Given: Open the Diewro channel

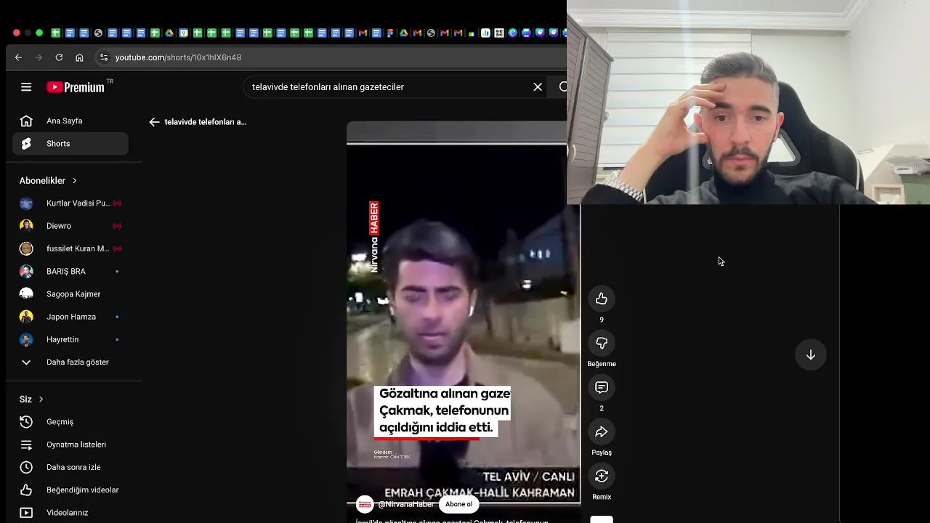Looking at the screenshot, I should click(70, 226).
